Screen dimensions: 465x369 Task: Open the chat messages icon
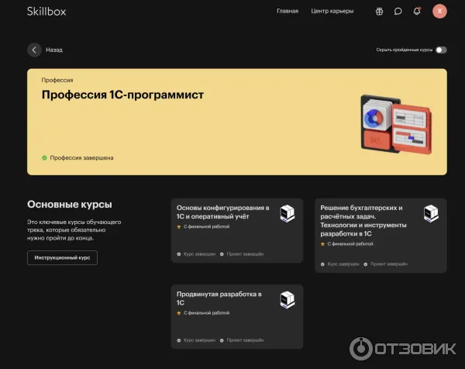click(398, 12)
